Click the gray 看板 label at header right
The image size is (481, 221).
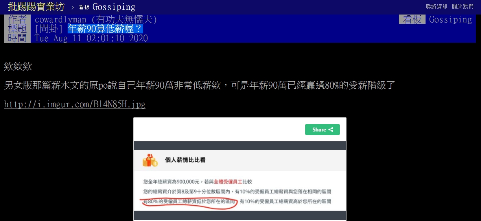(412, 19)
